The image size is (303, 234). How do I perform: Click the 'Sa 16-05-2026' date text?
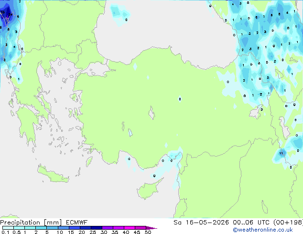pyautogui.click(x=201, y=223)
